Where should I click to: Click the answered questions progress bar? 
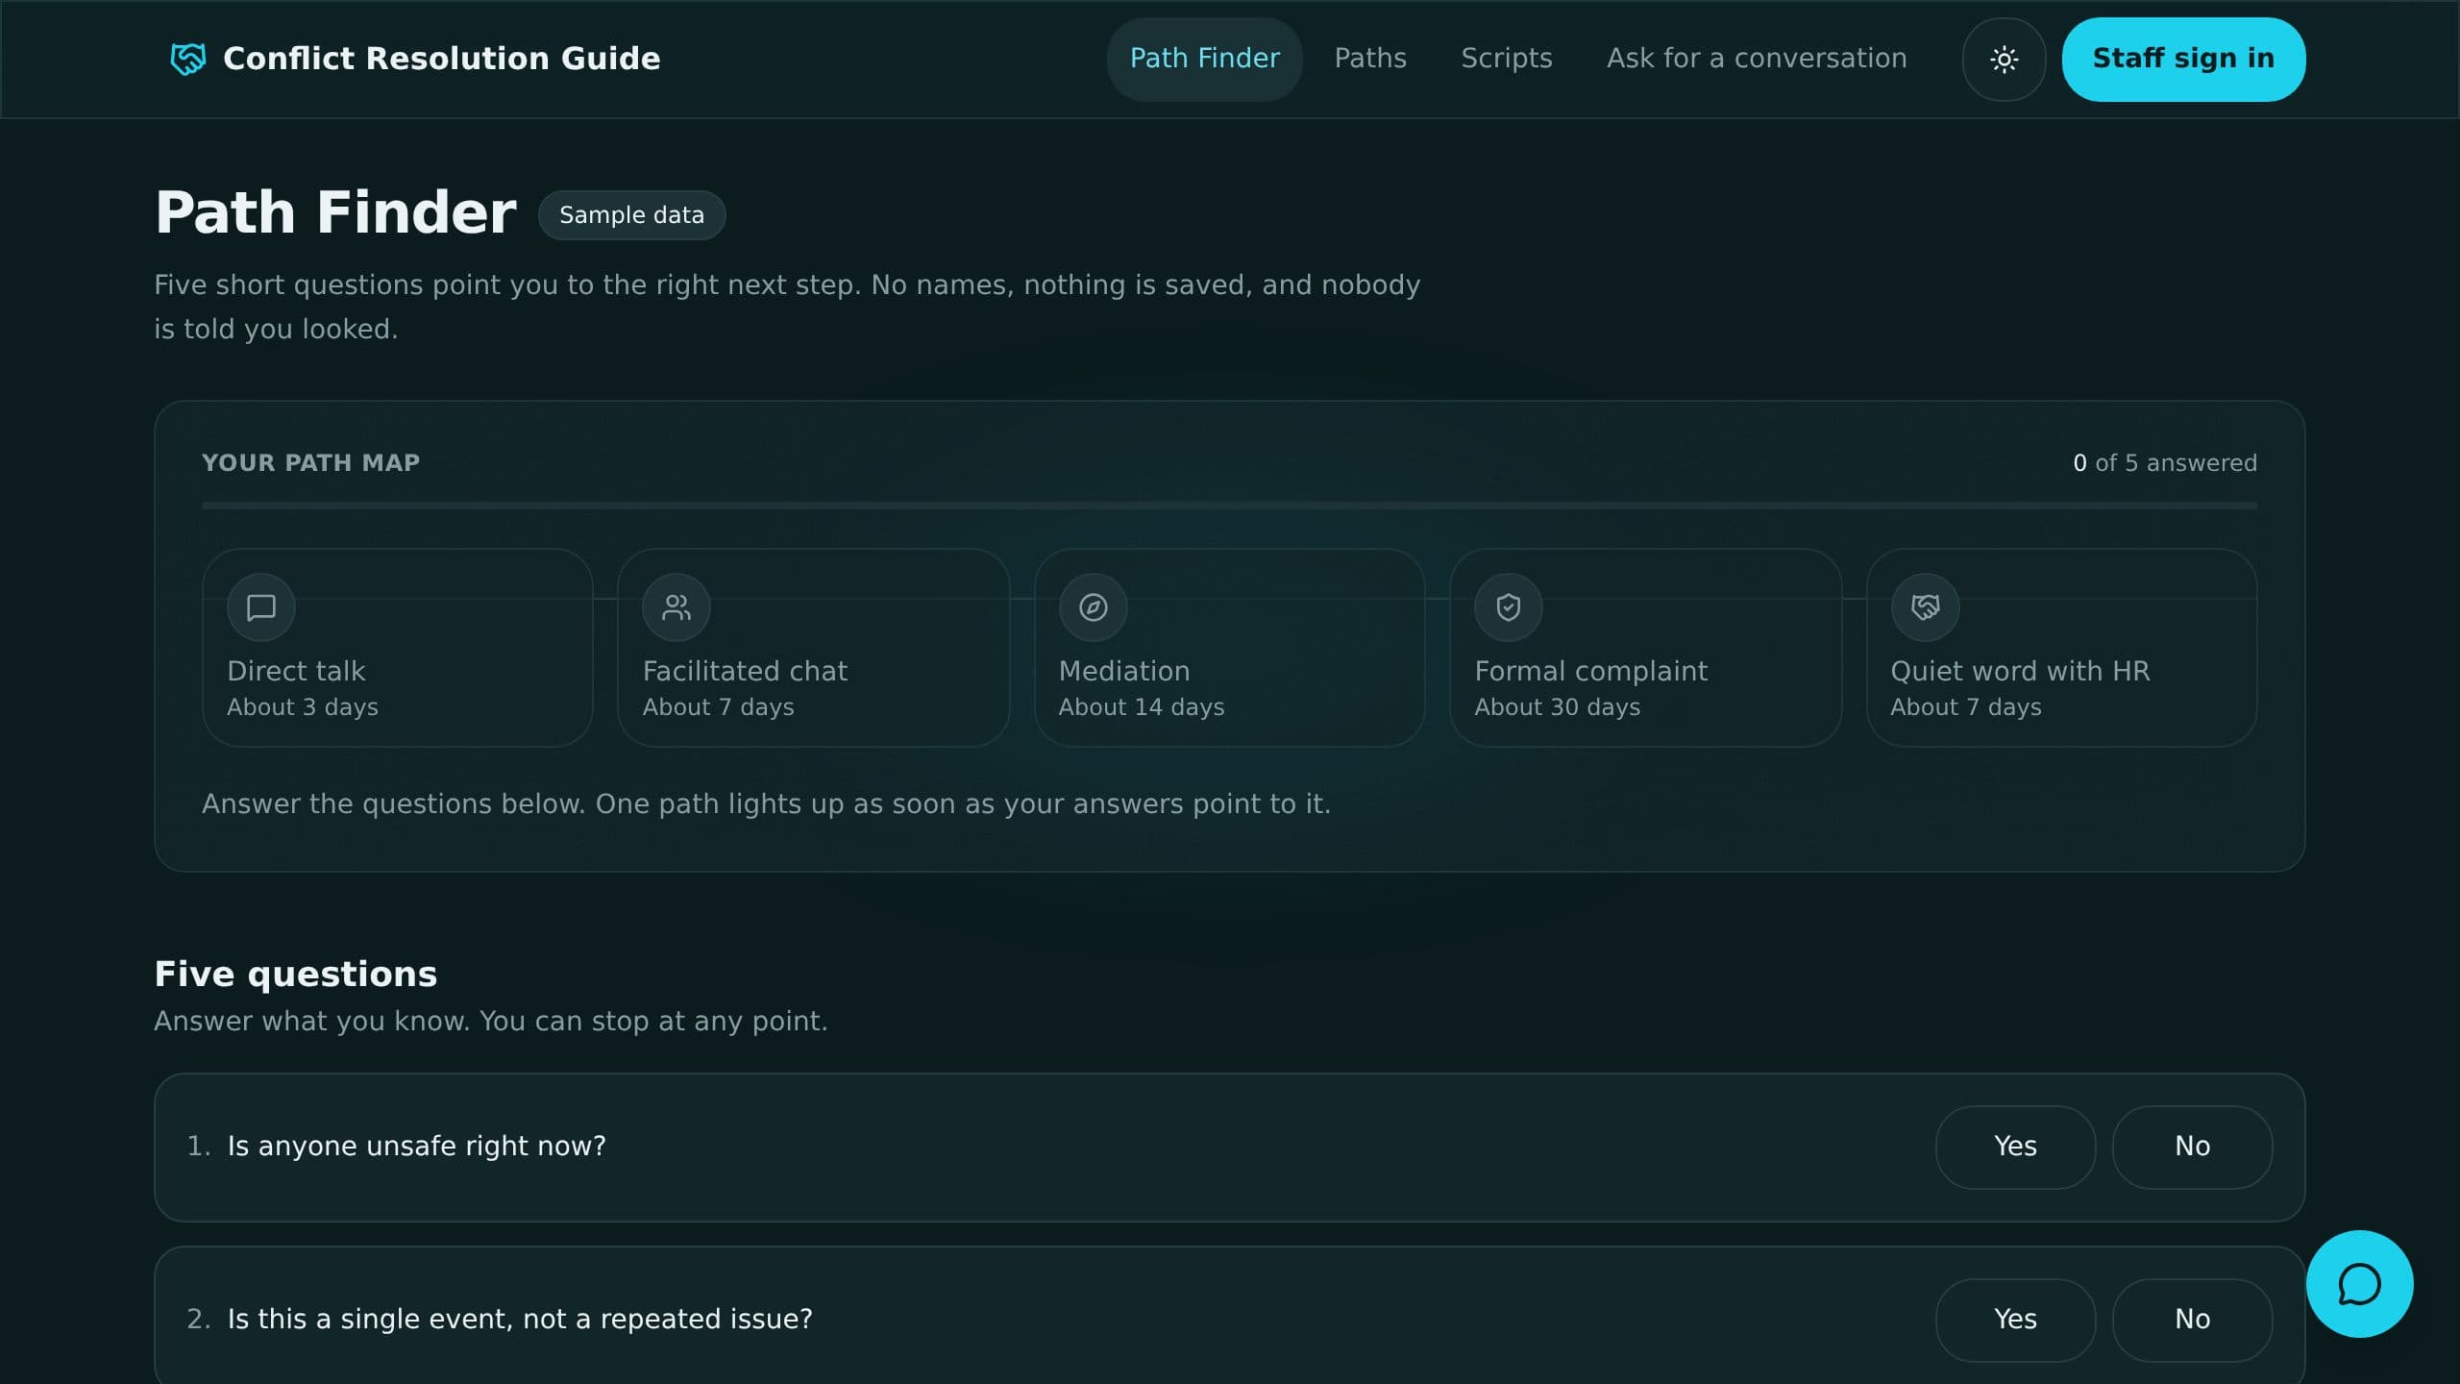pos(1229,506)
